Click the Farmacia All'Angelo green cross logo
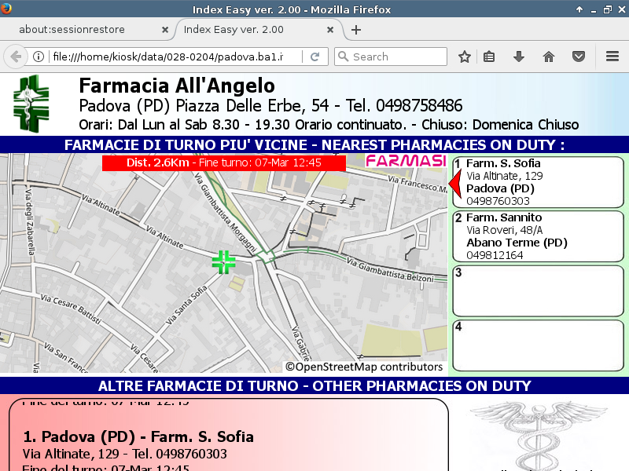 [31, 103]
